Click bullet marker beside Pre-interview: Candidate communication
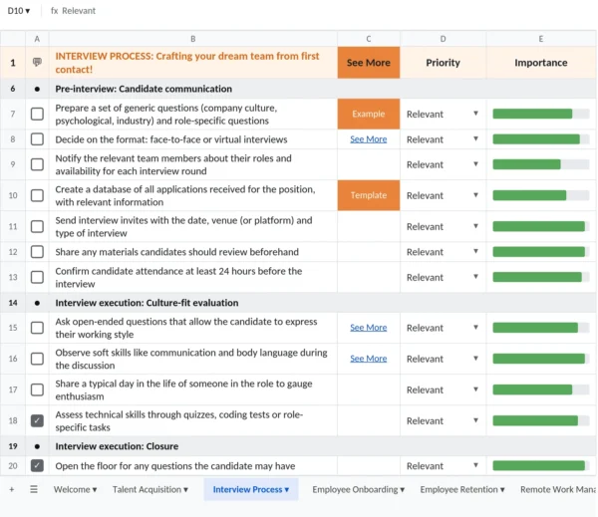Image resolution: width=598 pixels, height=517 pixels. coord(37,89)
